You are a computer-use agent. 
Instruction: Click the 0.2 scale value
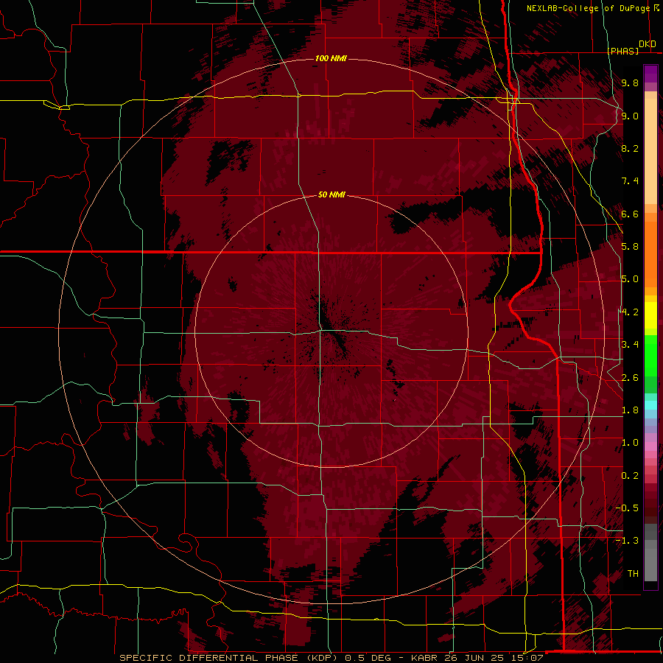point(630,476)
